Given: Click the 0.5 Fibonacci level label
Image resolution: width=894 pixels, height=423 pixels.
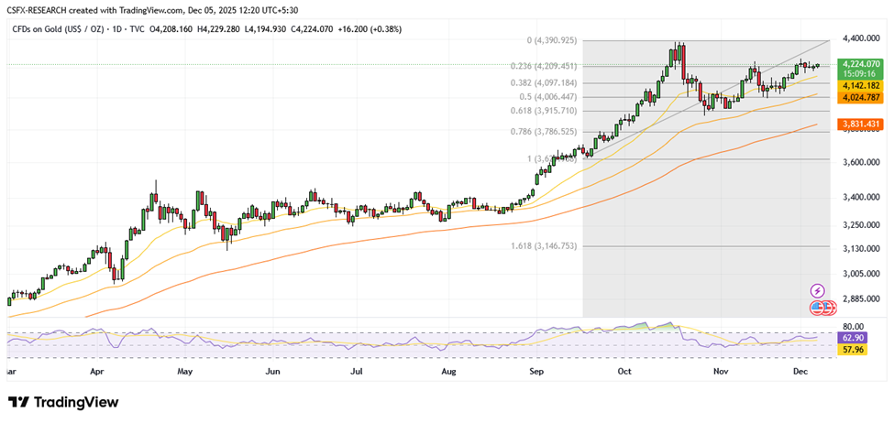Looking at the screenshot, I should pos(547,96).
